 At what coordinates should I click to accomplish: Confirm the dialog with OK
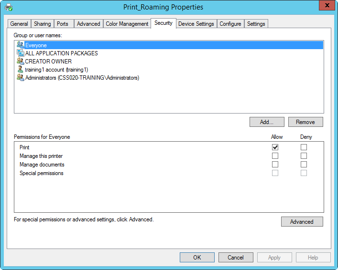[197, 258]
